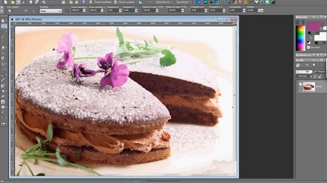Select the Sfondo layer thumbnail

tap(309, 87)
